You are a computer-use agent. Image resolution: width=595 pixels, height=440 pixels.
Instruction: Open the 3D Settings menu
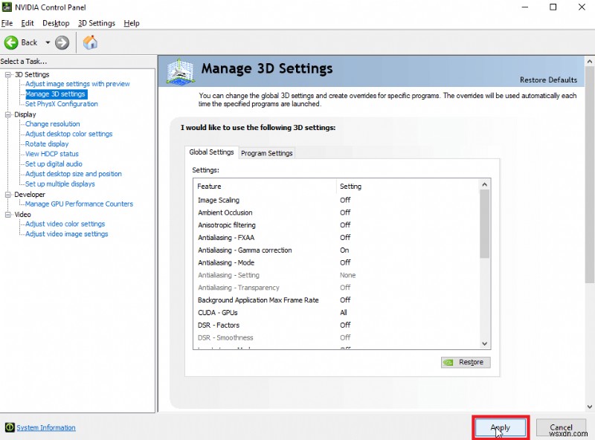96,23
